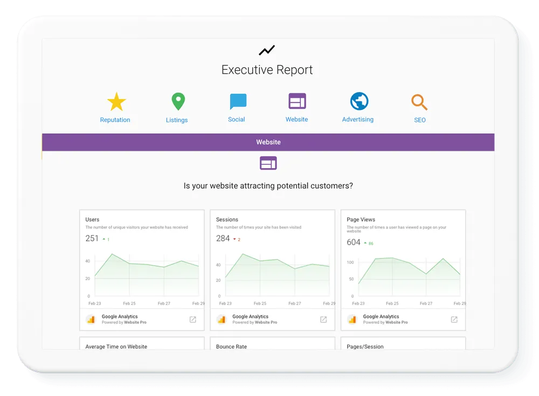This screenshot has width=539, height=396.
Task: Click the purple website icon below the banner
Action: (268, 163)
